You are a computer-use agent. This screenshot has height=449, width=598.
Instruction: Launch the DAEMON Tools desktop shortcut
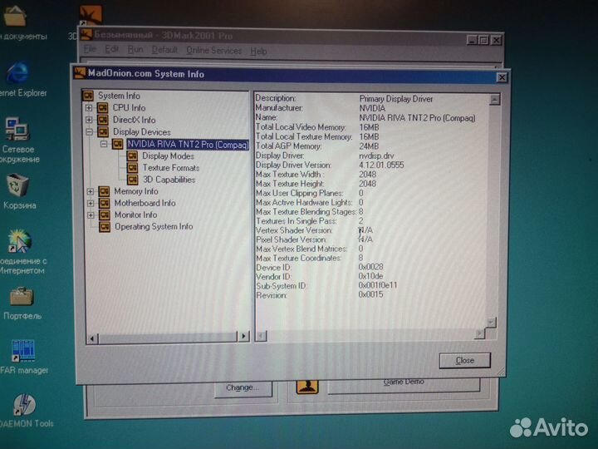pos(24,405)
